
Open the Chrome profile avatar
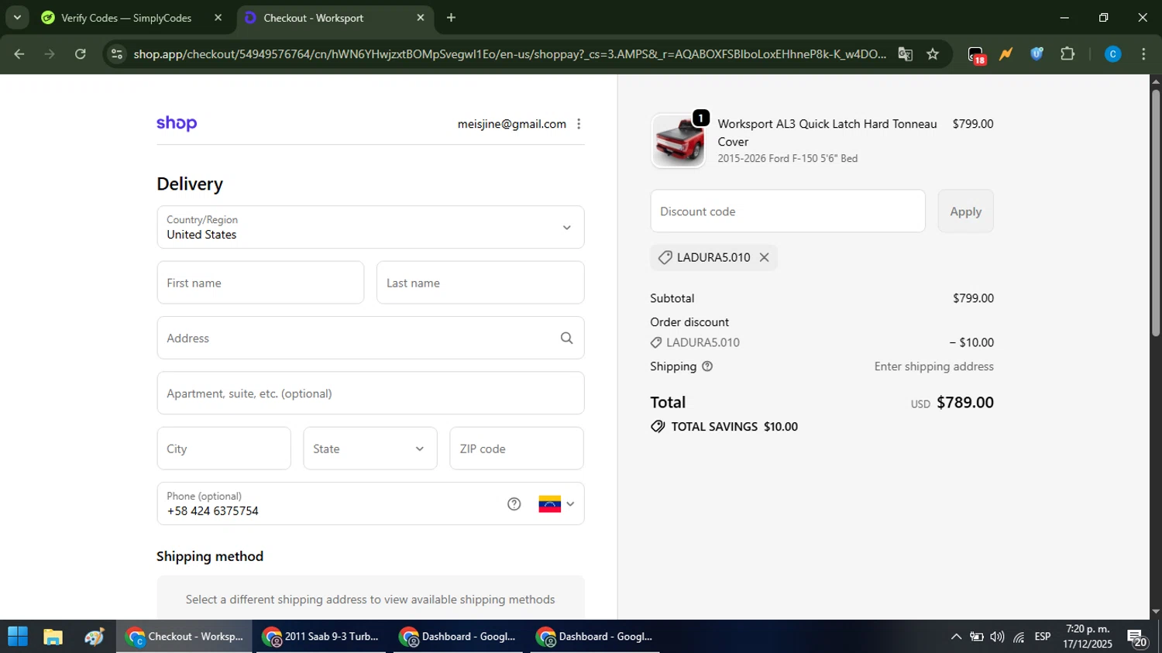tap(1113, 54)
